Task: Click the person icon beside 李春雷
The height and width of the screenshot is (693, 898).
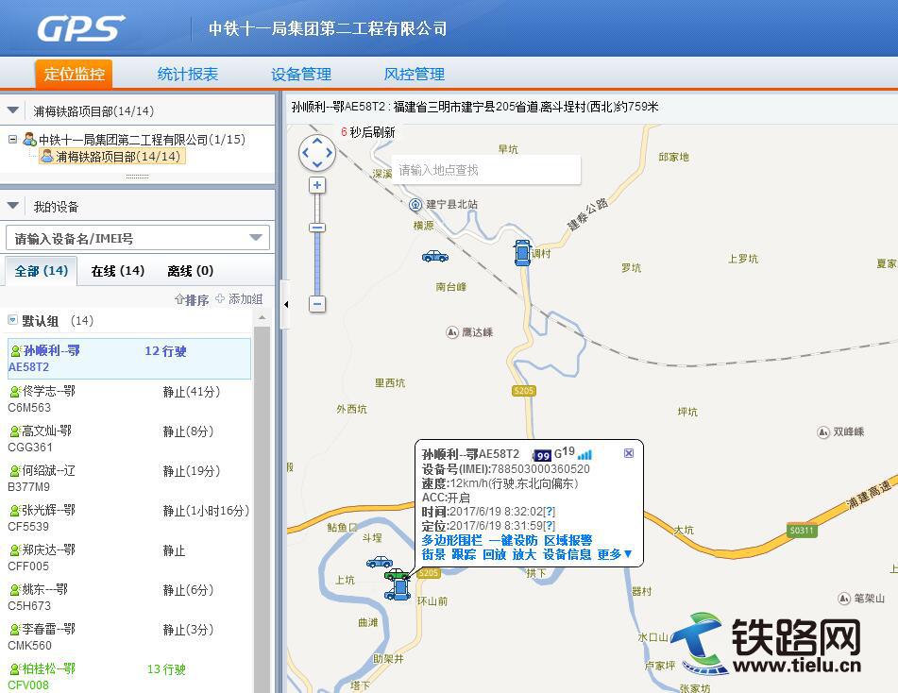Action: tap(15, 630)
